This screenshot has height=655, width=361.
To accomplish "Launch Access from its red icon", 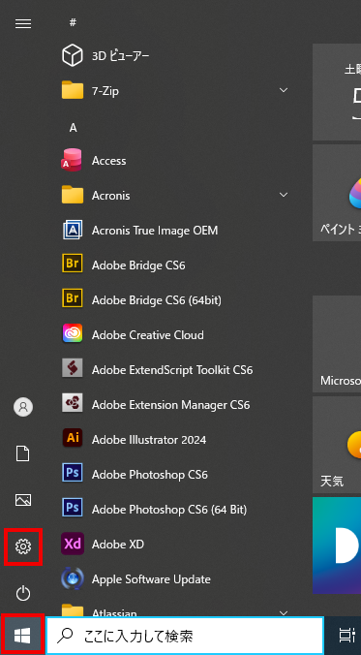I will click(x=72, y=161).
